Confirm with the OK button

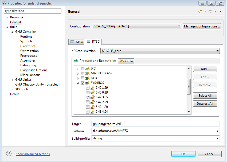(183, 154)
